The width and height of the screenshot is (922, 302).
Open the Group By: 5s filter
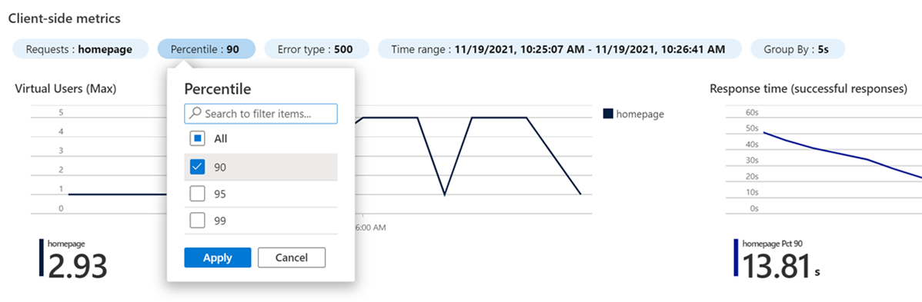pyautogui.click(x=797, y=49)
